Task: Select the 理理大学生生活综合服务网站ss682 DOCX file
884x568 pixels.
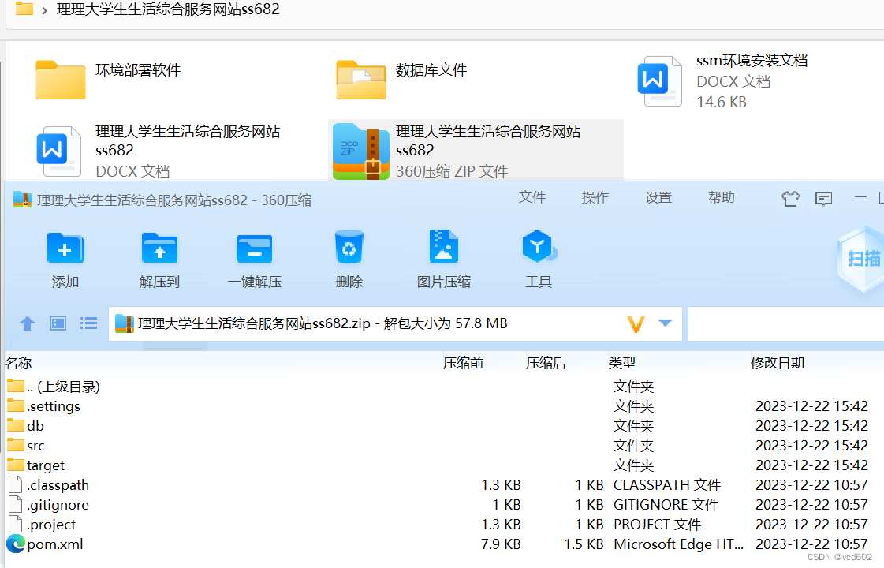Action: pos(159,151)
